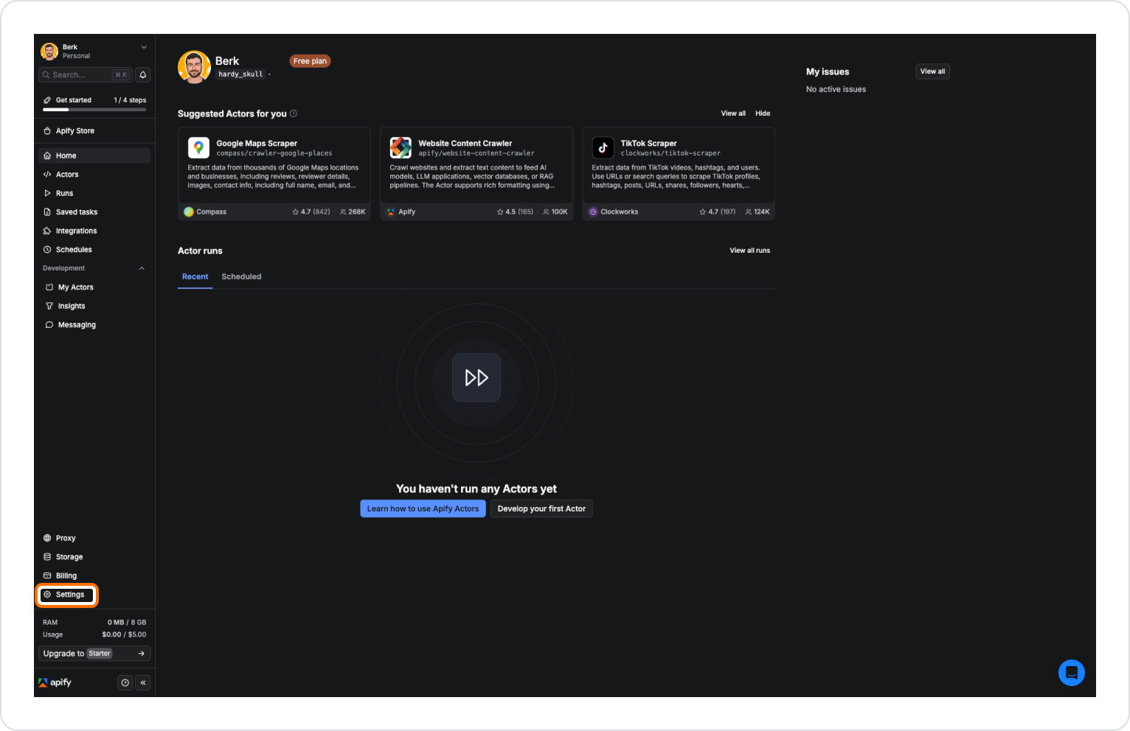Image resolution: width=1130 pixels, height=731 pixels.
Task: Click the Billing card icon
Action: click(x=47, y=576)
